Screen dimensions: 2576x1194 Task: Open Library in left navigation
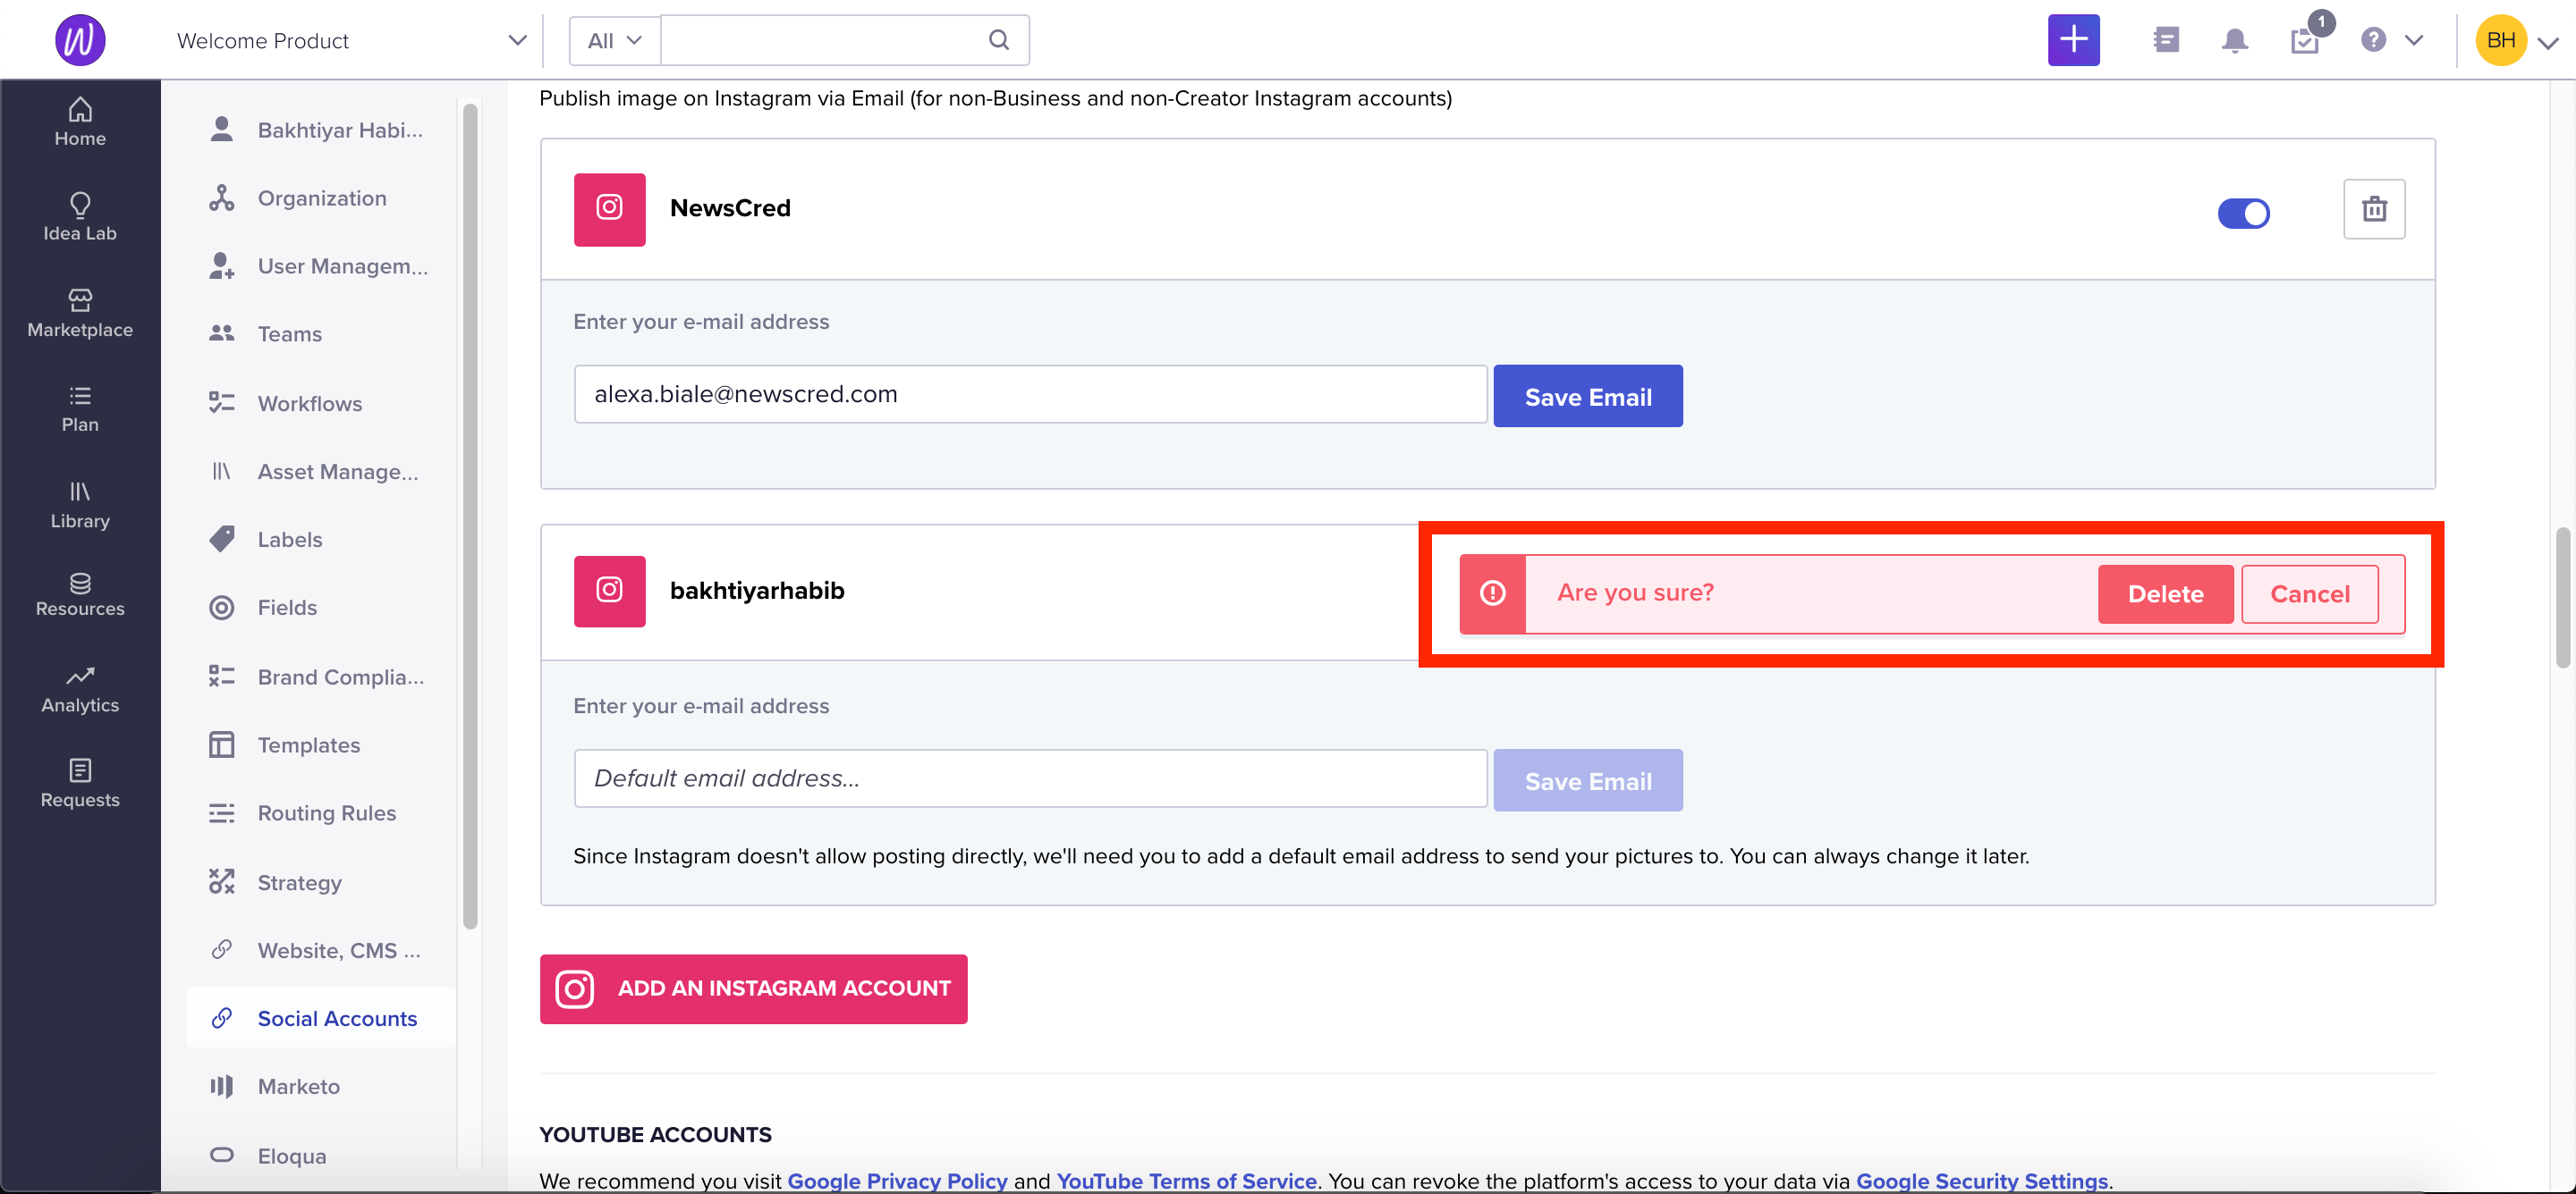click(x=80, y=506)
